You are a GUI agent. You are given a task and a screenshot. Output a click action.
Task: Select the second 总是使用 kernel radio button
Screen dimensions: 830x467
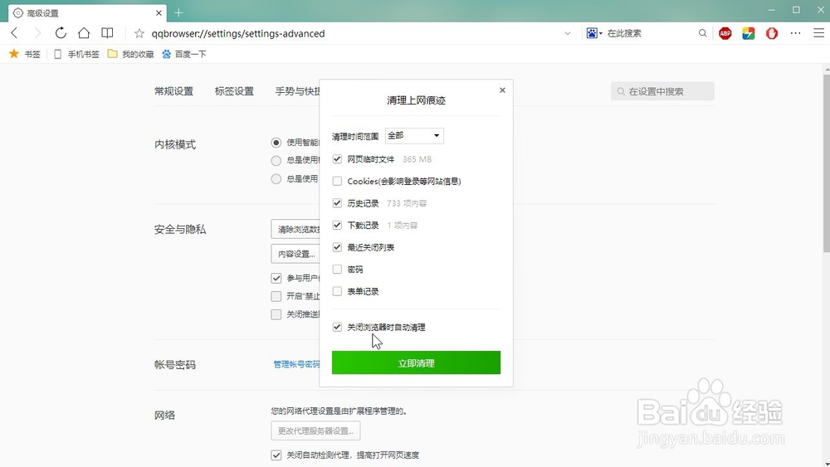276,161
